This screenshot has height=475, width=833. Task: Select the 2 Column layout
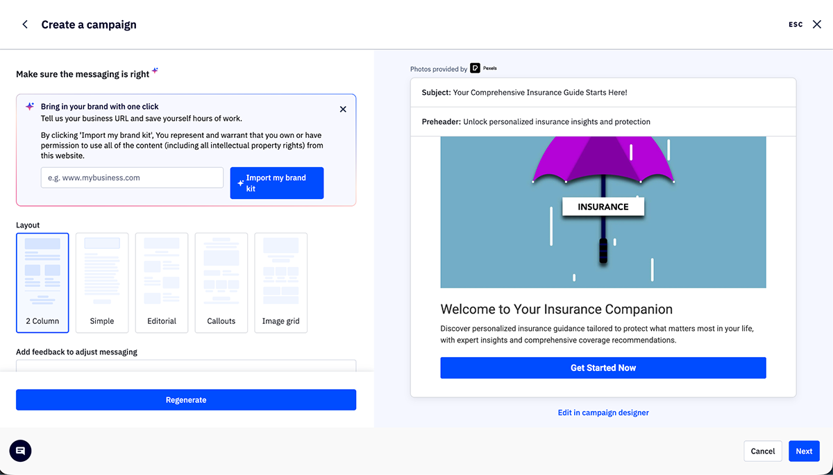(42, 283)
